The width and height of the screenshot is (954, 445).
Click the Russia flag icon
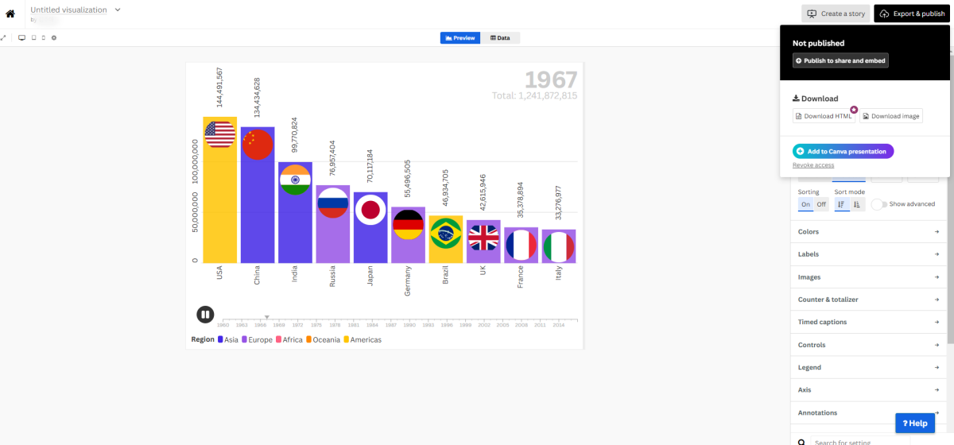click(333, 203)
